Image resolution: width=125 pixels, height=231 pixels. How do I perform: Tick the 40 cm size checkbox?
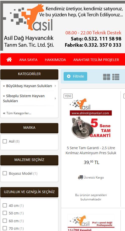5,205
